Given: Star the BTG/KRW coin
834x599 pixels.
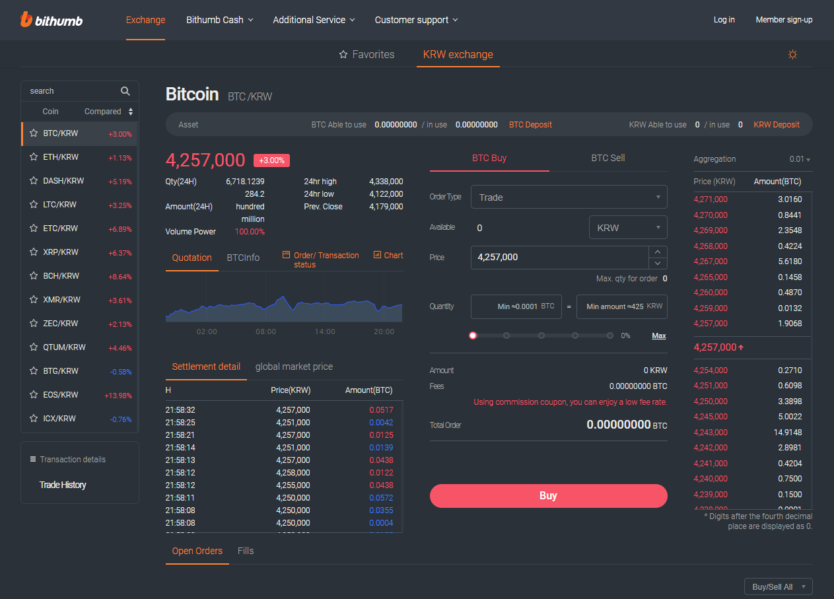Looking at the screenshot, I should [x=34, y=371].
